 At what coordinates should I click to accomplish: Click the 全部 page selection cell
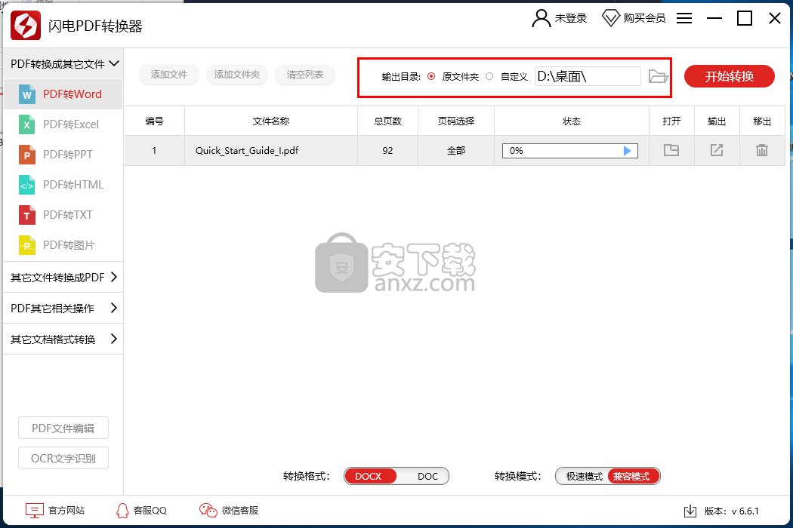click(456, 151)
